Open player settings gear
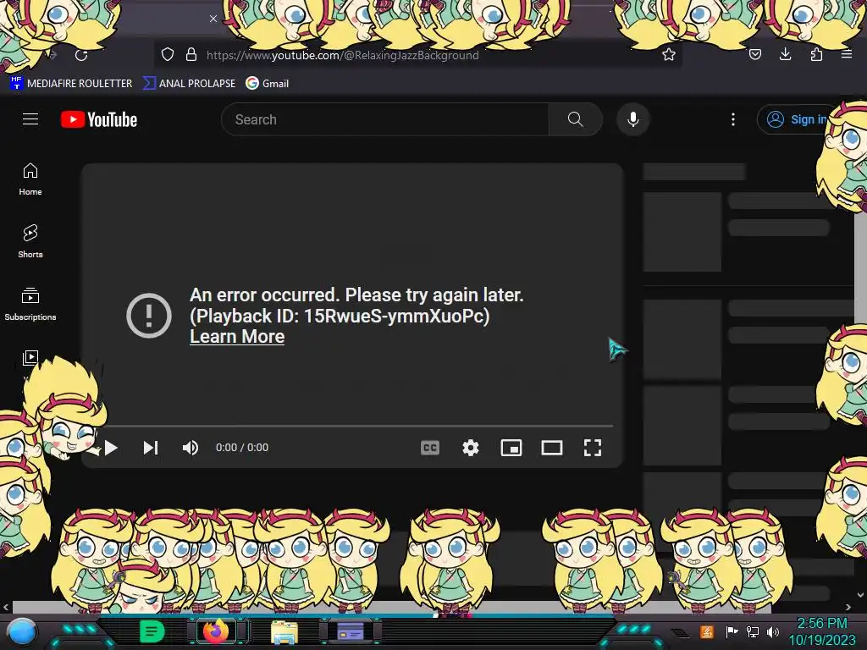867x650 pixels. point(471,448)
